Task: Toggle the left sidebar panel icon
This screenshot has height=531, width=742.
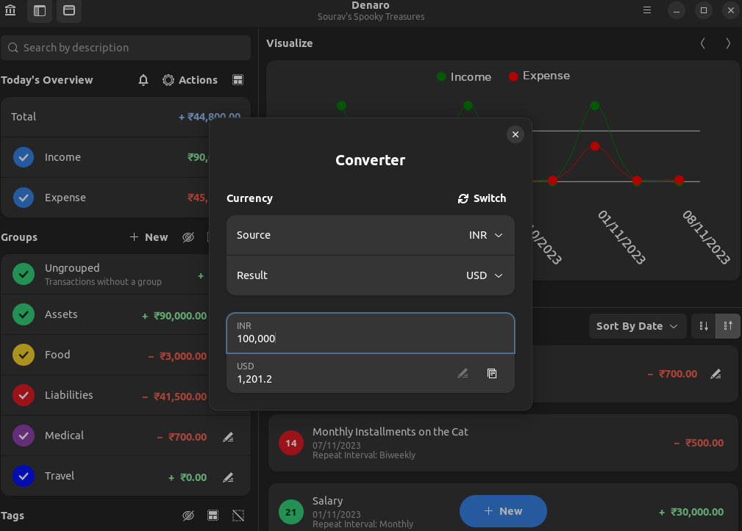Action: click(39, 11)
